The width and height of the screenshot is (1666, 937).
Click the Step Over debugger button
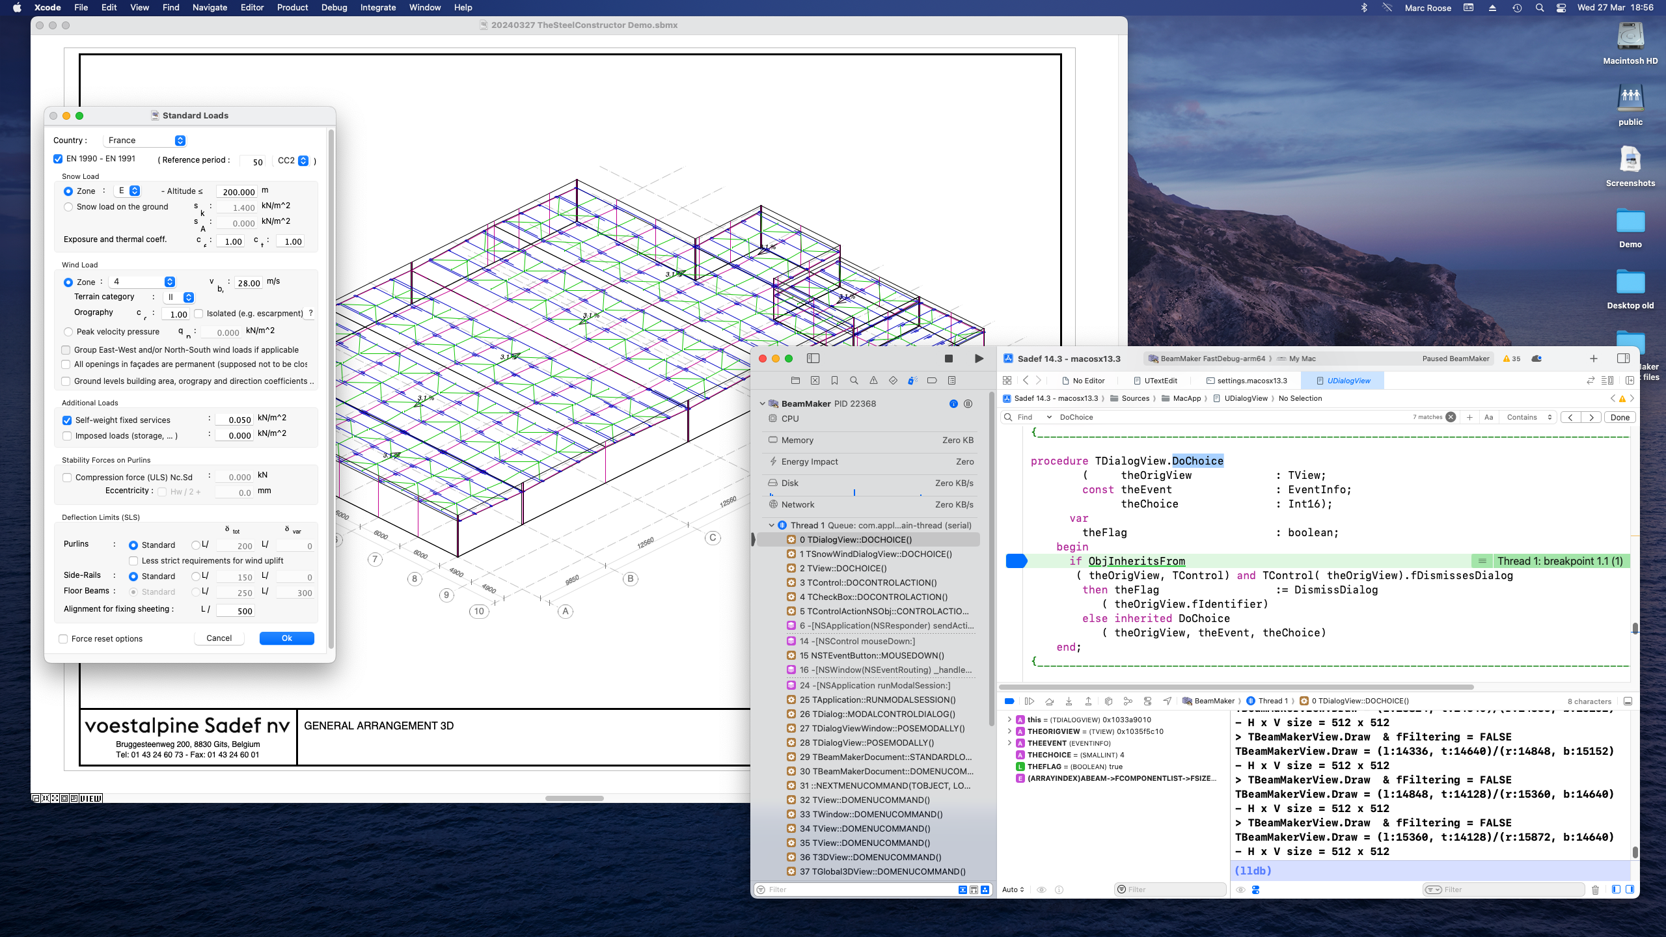(1049, 701)
